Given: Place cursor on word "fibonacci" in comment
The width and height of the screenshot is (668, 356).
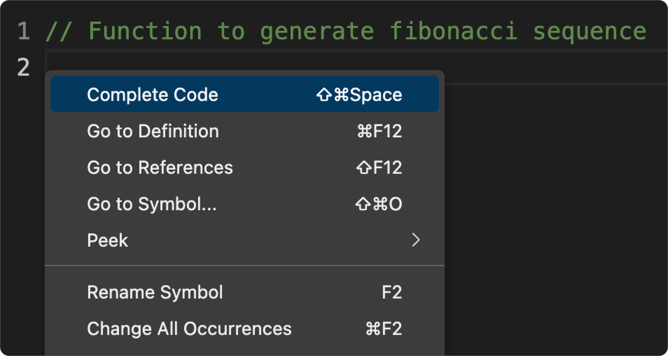Looking at the screenshot, I should 454,32.
